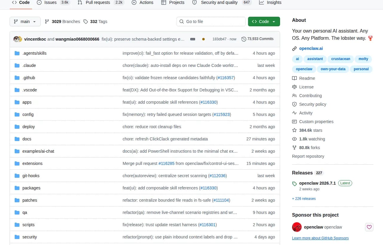Open the 73,933 Commits history
Image resolution: width=383 pixels, height=245 pixels.
pos(257,39)
